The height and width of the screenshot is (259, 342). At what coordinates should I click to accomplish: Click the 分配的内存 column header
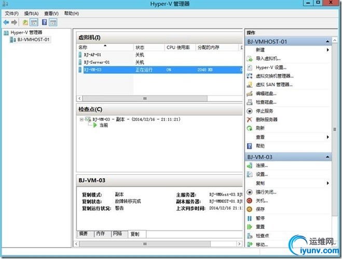click(x=217, y=47)
